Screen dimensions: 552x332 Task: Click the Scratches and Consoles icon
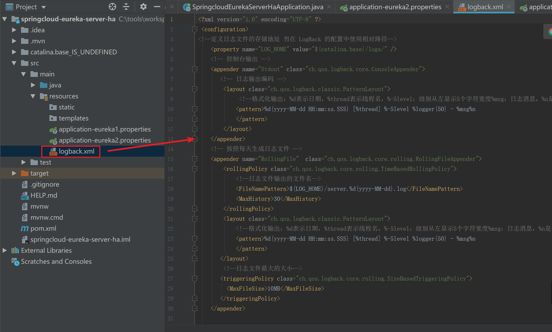(15, 262)
